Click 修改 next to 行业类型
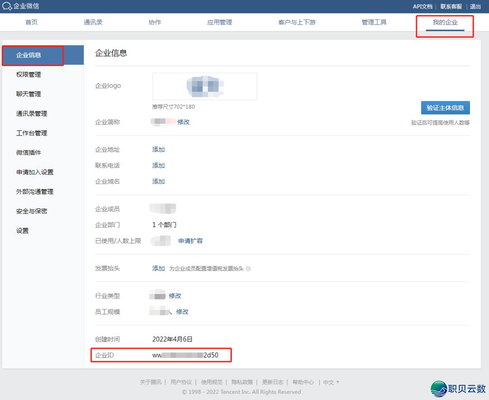Screen dimensions: 489x400 [175, 296]
